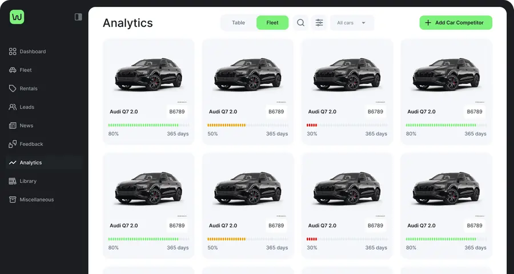Click the Analytics chart line icon
The height and width of the screenshot is (274, 514).
tap(13, 162)
